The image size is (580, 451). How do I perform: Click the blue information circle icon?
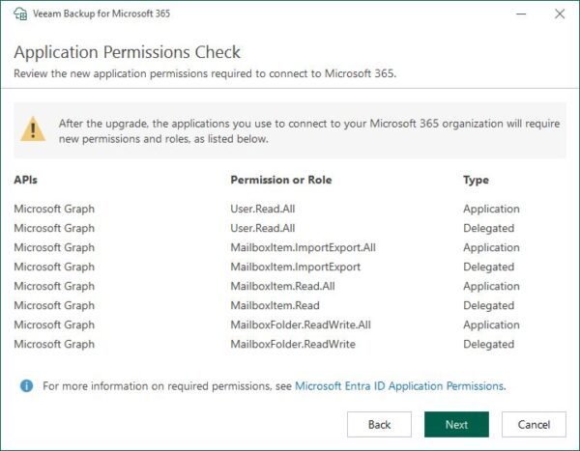point(26,386)
